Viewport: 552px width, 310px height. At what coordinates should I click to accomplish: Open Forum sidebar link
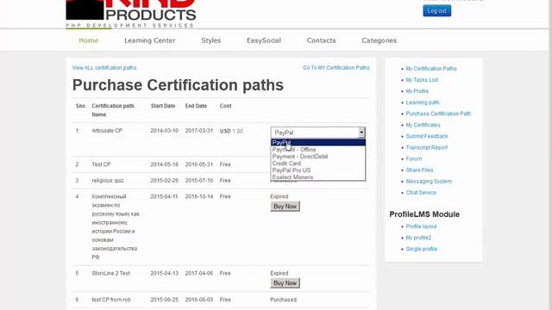[414, 158]
